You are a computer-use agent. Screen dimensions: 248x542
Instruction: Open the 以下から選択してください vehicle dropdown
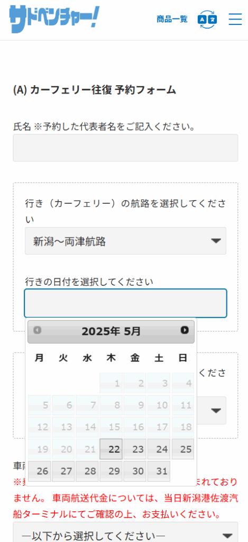coord(125,534)
